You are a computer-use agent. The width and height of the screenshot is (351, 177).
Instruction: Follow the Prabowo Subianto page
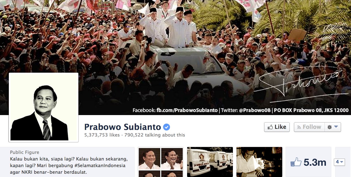(x=309, y=127)
